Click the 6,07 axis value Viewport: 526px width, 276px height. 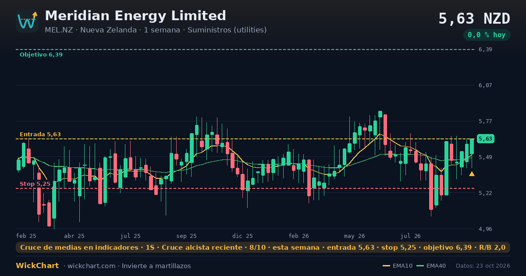(x=485, y=85)
